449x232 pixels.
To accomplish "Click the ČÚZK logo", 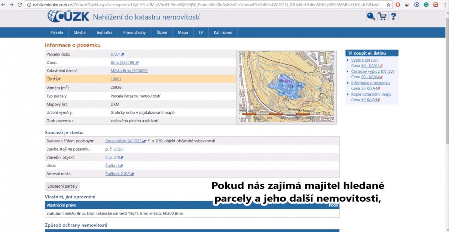I will (x=68, y=16).
